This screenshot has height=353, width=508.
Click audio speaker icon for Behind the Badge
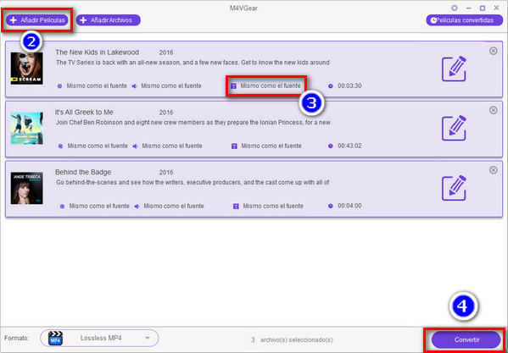pos(137,207)
